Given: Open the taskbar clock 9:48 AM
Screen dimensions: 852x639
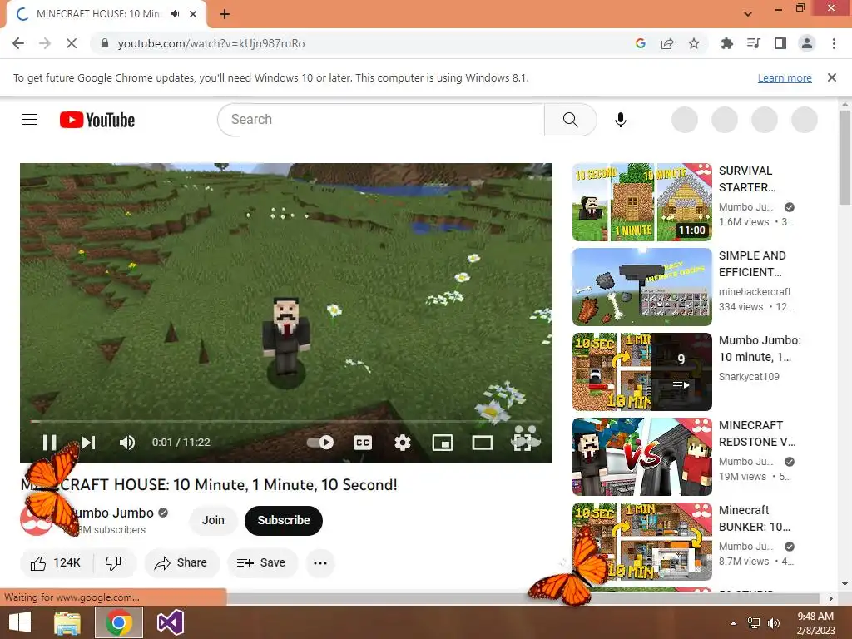Looking at the screenshot, I should pos(815,623).
